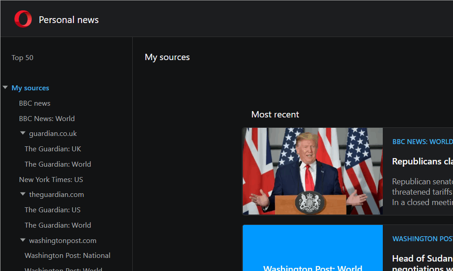Click the Opera logo icon
453x271 pixels.
[x=23, y=19]
